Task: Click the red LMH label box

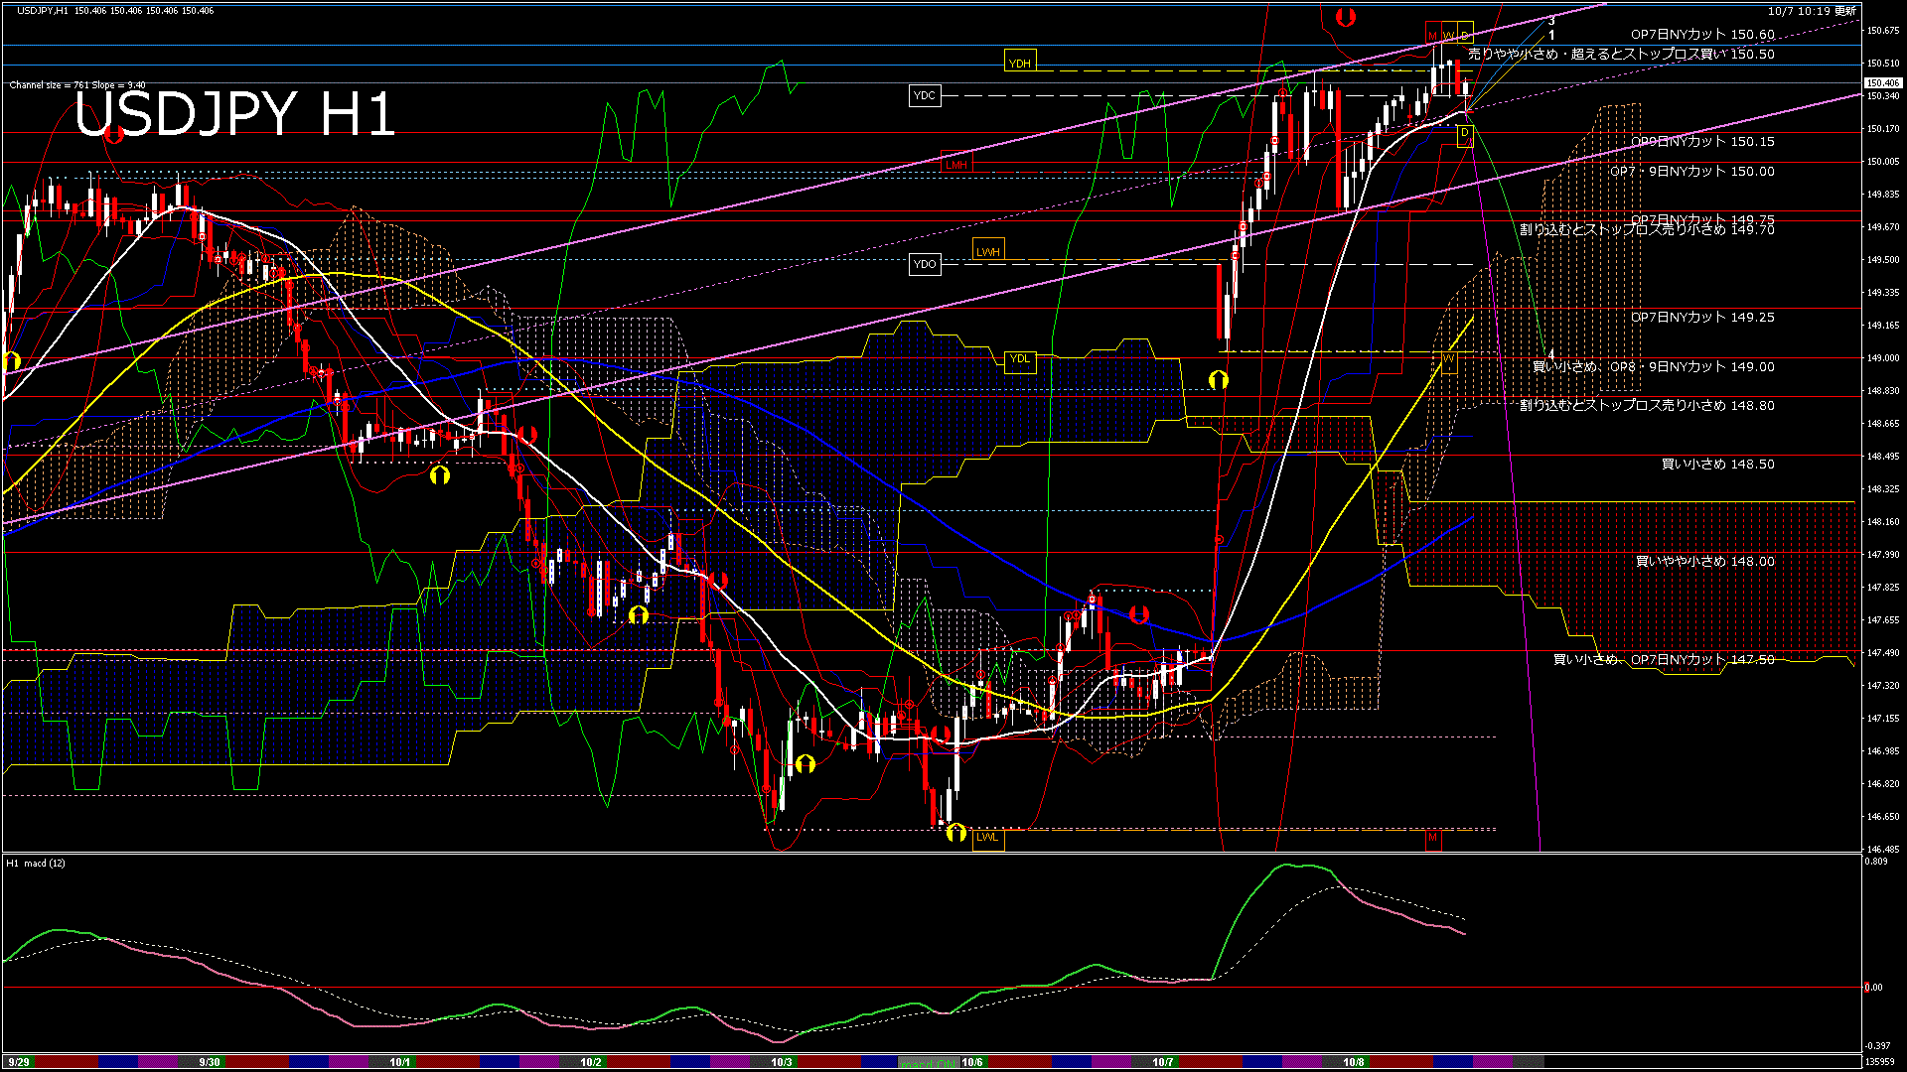Action: 955,164
